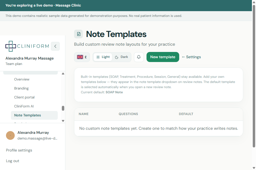Click the NAME column header
The height and width of the screenshot is (170, 256).
[x=84, y=114]
